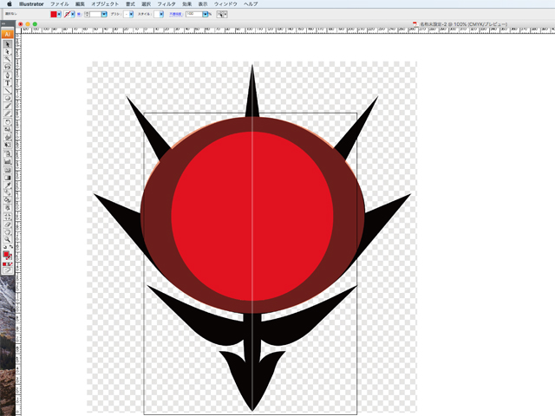Viewport: 555px width, 416px height.
Task: Open dropdown beside select-similar icon
Action: point(225,14)
